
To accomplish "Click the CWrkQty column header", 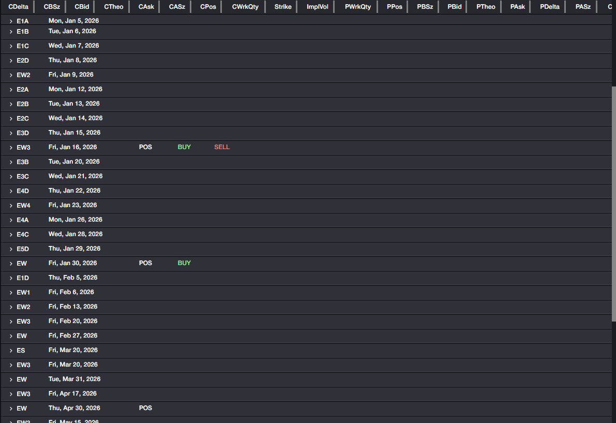I will [x=245, y=7].
